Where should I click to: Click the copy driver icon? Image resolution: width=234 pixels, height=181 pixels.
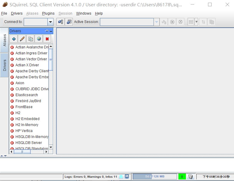click(x=30, y=39)
